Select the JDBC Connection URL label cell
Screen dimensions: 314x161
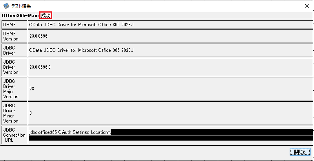click(15, 135)
